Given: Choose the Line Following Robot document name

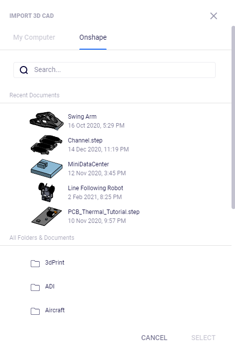Looking at the screenshot, I should [x=95, y=188].
